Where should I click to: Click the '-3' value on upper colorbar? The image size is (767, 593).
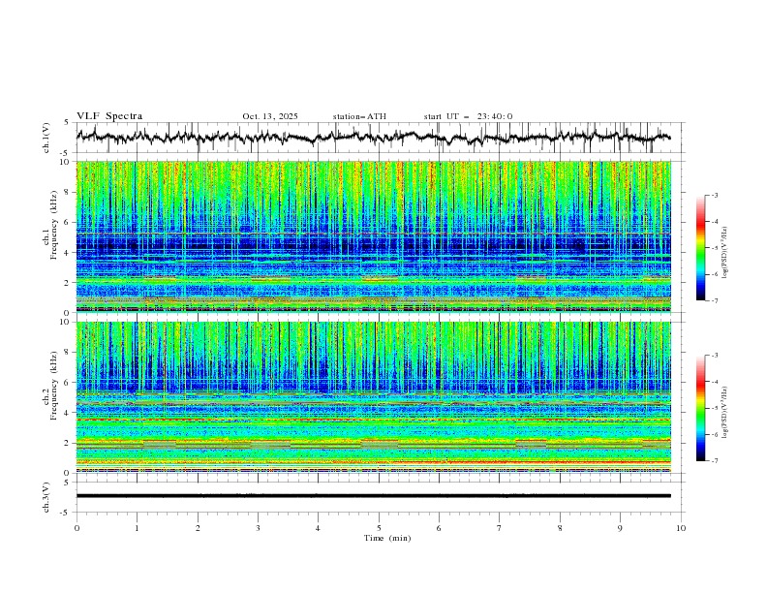[x=714, y=195]
